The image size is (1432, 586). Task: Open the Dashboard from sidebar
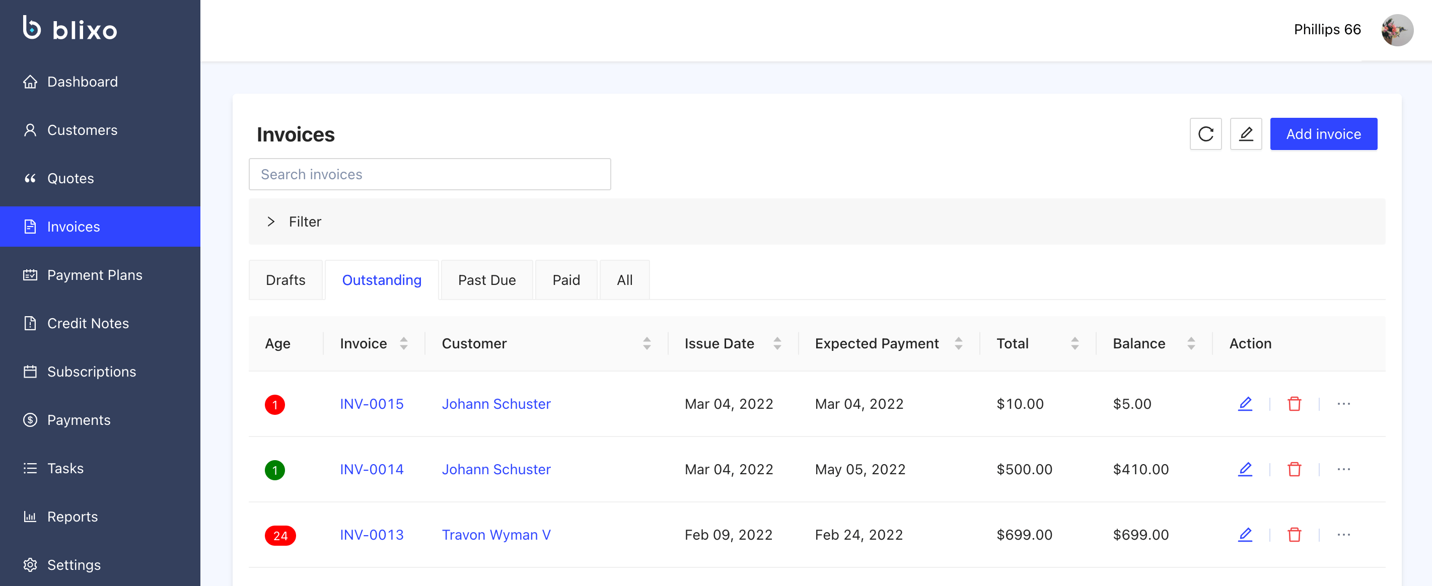coord(82,82)
